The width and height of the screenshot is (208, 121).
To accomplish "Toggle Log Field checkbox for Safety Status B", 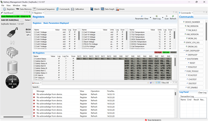I will pyautogui.click(x=66, y=68).
